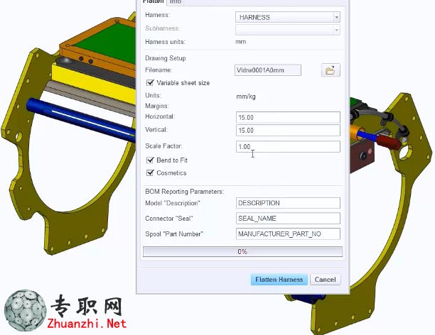Open the Harness dropdown arrow
Viewport: 435px width, 335px height.
point(336,17)
